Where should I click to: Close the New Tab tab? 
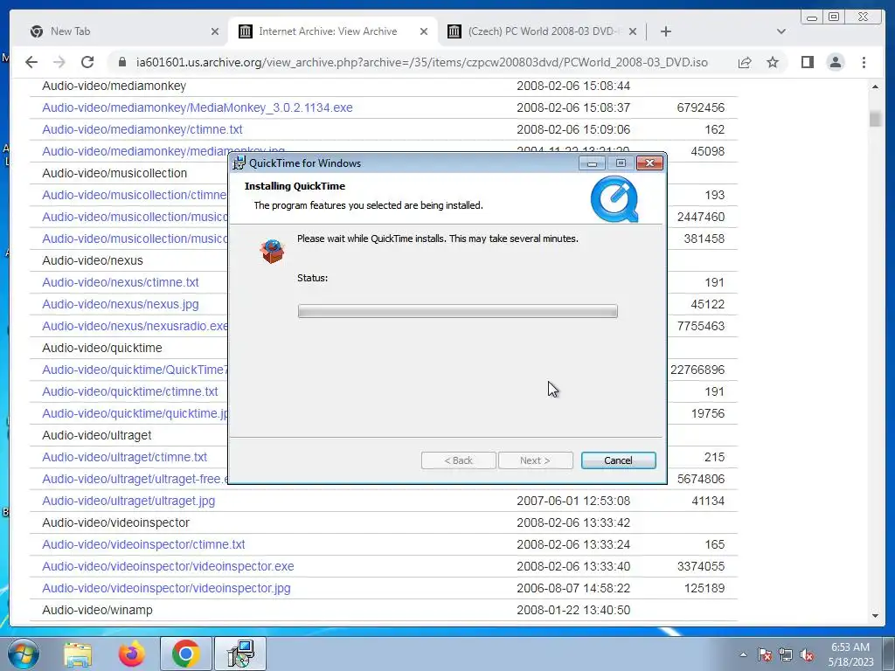(x=215, y=31)
